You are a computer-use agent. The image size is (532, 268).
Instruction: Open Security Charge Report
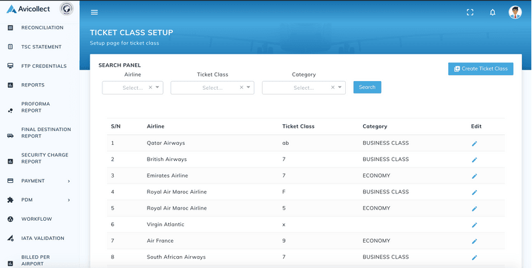click(x=45, y=158)
